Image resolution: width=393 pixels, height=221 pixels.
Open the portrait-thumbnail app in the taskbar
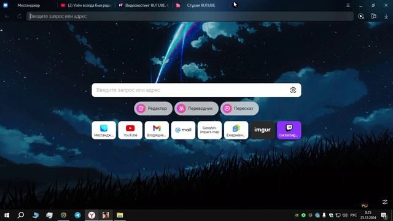click(106, 215)
